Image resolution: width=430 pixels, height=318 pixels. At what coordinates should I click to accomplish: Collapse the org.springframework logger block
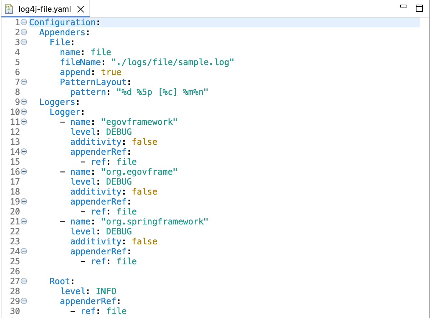tap(23, 221)
